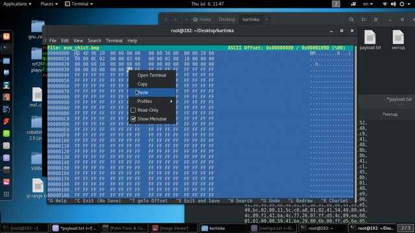Open the en language dropdown
This screenshot has width=415, height=233.
[368, 4]
